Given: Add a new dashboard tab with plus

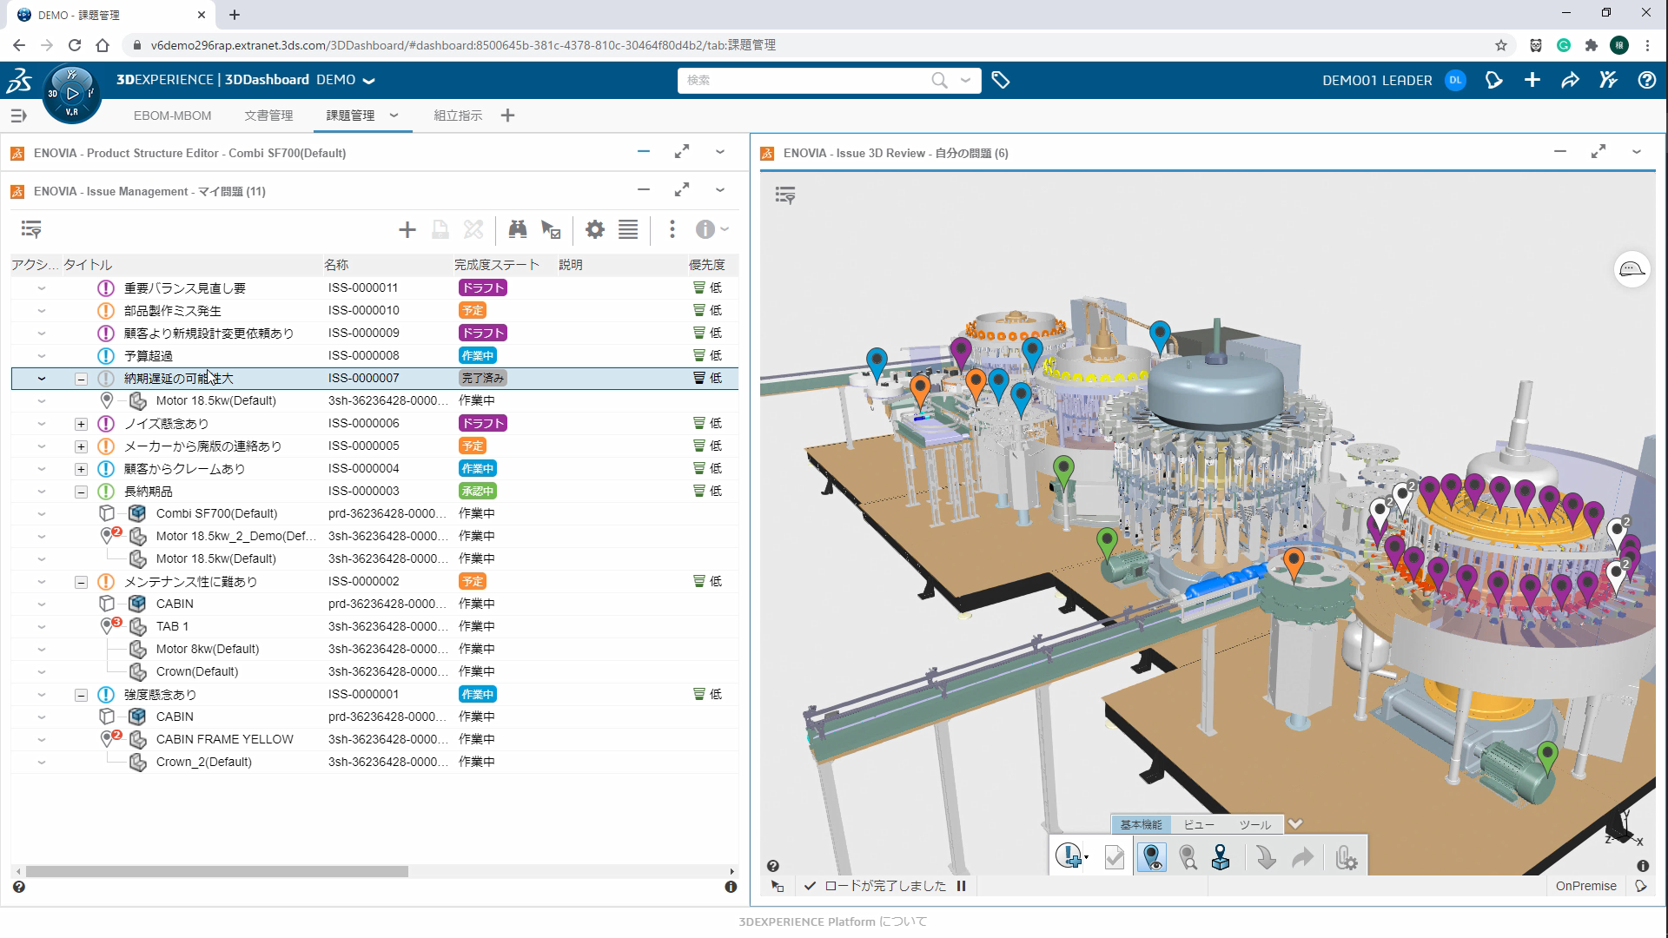Looking at the screenshot, I should tap(508, 116).
